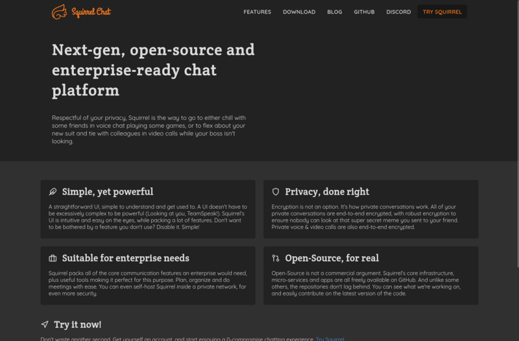This screenshot has width=519, height=341.
Task: Open the Discord nav link
Action: [x=398, y=12]
